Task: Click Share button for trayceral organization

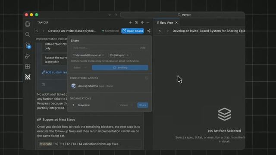Action: [x=143, y=105]
